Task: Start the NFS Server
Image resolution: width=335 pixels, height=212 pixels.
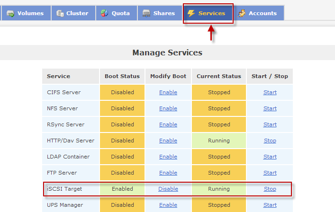Action: pyautogui.click(x=270, y=108)
